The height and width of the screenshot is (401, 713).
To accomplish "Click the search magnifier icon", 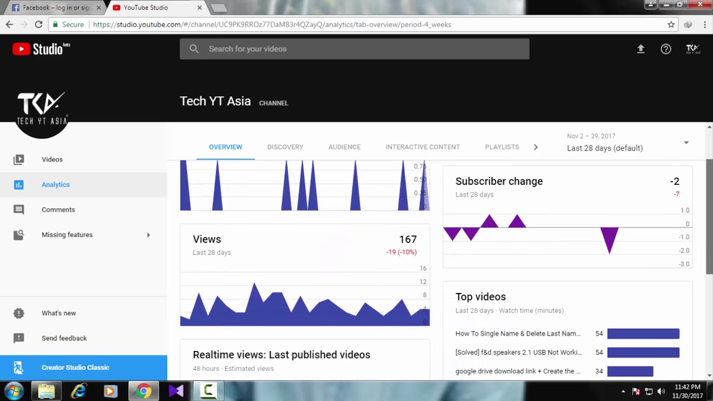I will pos(194,49).
